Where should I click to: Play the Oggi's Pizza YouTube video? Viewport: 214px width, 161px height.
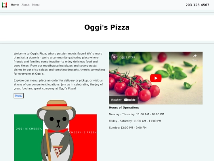[156, 78]
